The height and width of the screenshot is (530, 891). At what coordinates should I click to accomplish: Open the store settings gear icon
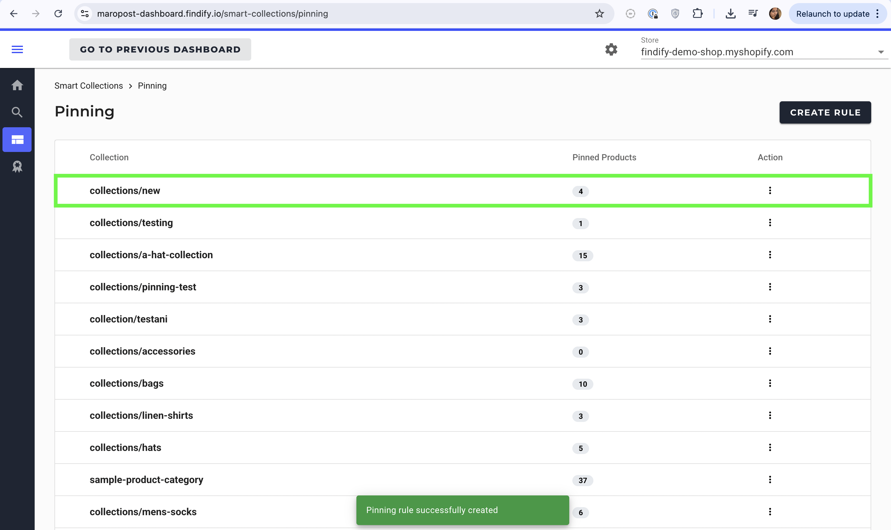click(x=611, y=49)
